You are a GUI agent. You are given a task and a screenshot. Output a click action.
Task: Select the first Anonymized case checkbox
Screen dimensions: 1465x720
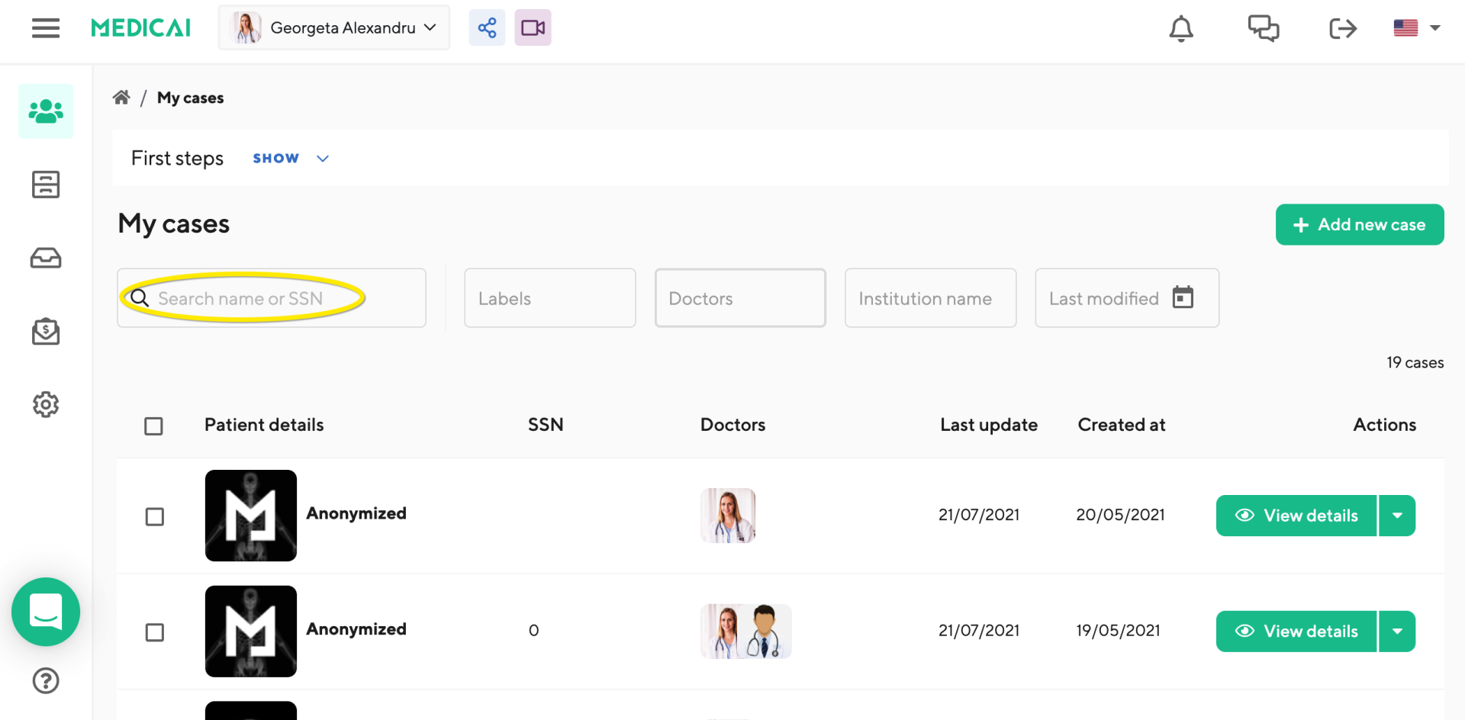[x=155, y=516]
